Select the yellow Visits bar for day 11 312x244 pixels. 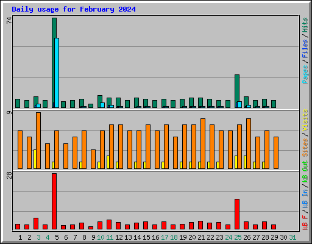pos(108,162)
